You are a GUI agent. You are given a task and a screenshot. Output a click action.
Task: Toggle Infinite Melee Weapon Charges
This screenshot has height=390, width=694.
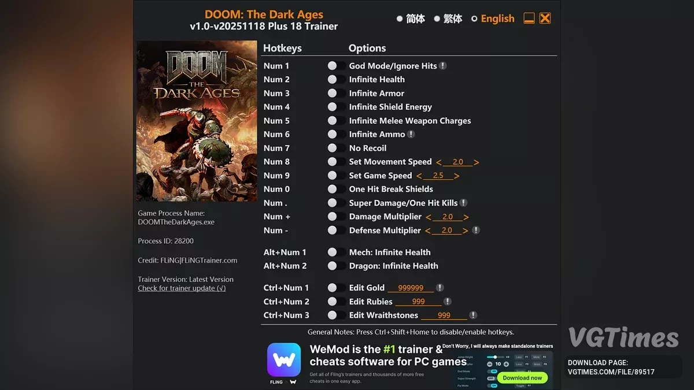(336, 121)
